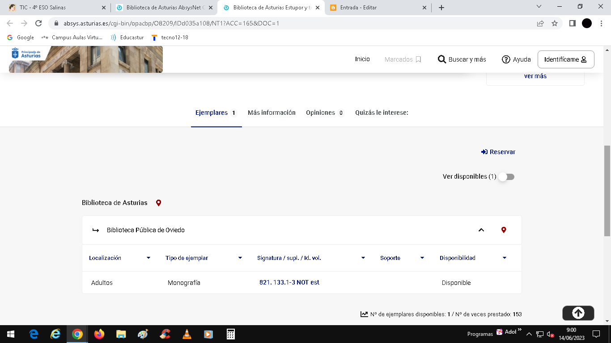
Task: Select the Ejemplares tab
Action: tap(216, 113)
